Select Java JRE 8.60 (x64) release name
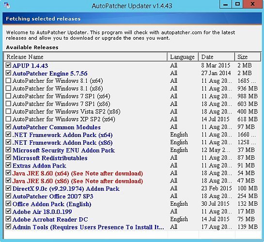This screenshot has width=264, height=242. click(x=78, y=173)
